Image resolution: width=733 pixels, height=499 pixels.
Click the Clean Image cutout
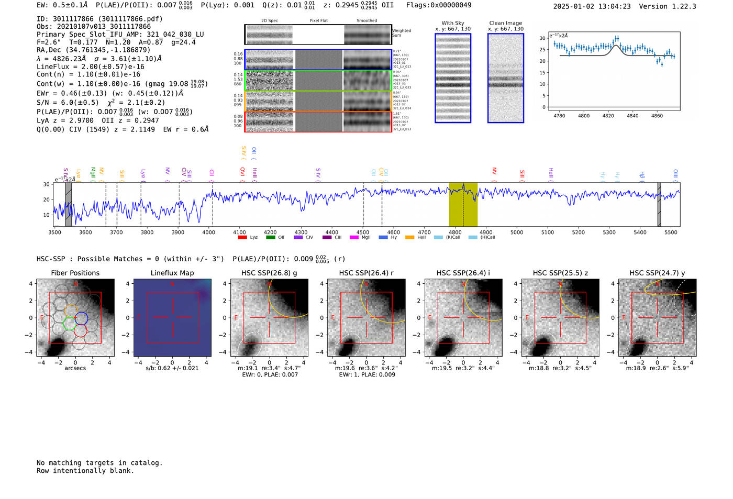point(506,78)
